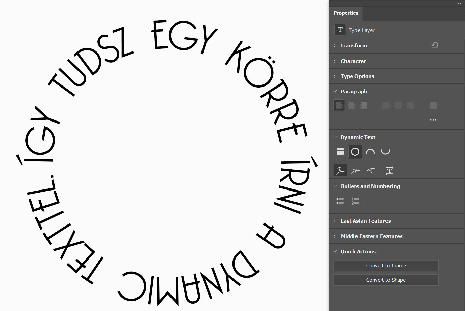Viewport: 465px width, 311px height.
Task: Place text below the path
Action: (x=371, y=171)
